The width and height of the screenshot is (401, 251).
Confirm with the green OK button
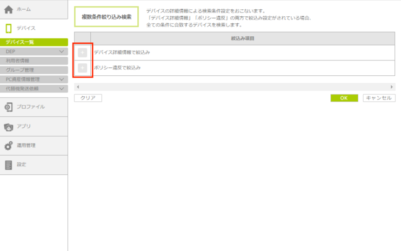(344, 98)
